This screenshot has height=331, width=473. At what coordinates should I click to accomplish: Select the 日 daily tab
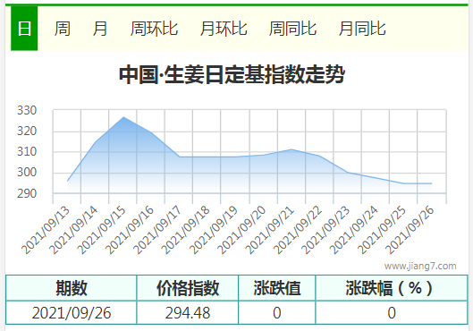[24, 29]
